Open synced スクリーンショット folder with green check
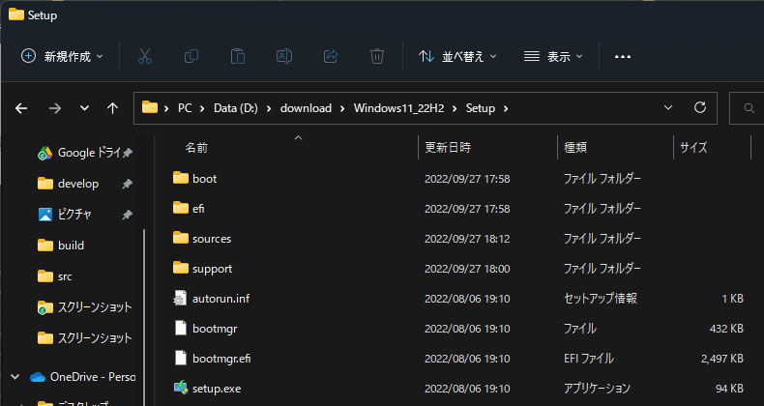This screenshot has height=406, width=764. click(x=85, y=307)
